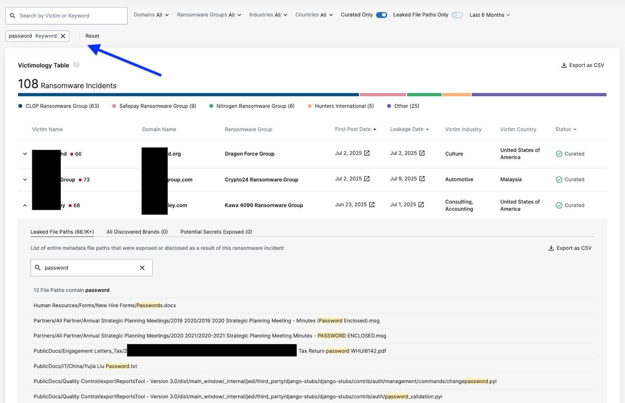This screenshot has height=403, width=625.
Task: Click the top Export as CSV download icon
Action: tap(564, 65)
